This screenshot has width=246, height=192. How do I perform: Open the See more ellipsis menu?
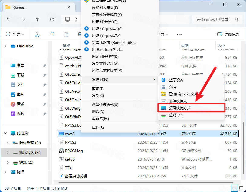point(179,35)
